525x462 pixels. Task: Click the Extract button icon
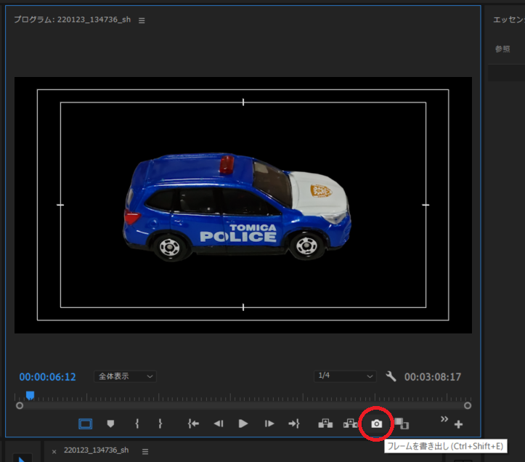(351, 423)
